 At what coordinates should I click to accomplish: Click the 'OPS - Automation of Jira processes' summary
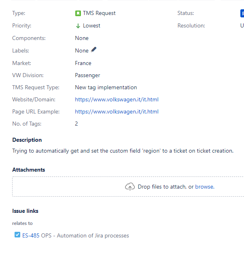click(85, 235)
